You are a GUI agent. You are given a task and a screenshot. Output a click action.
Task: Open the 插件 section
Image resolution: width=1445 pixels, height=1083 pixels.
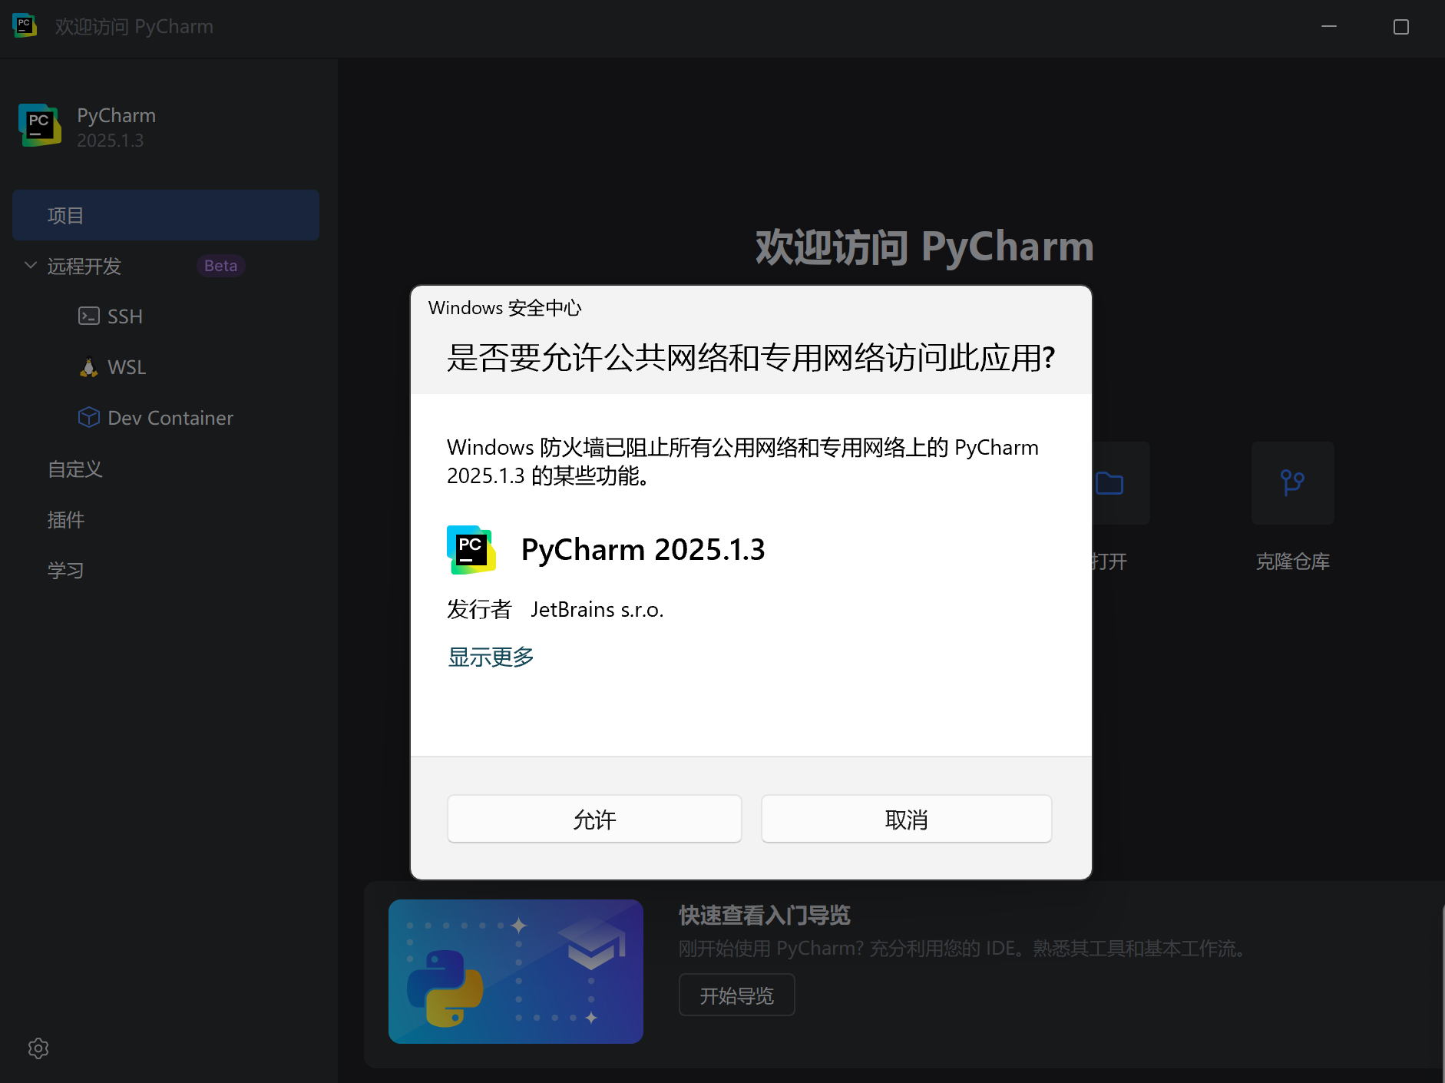click(x=66, y=519)
